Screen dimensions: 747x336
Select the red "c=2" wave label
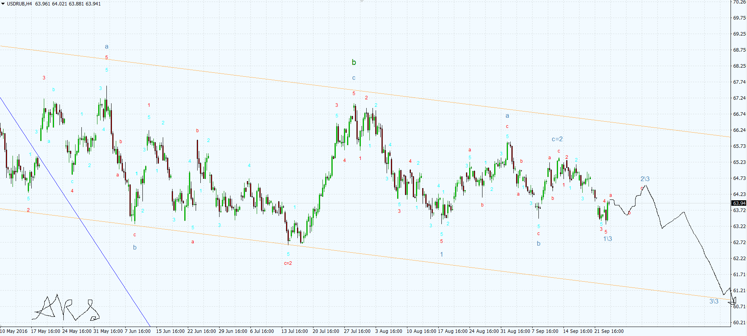click(288, 263)
